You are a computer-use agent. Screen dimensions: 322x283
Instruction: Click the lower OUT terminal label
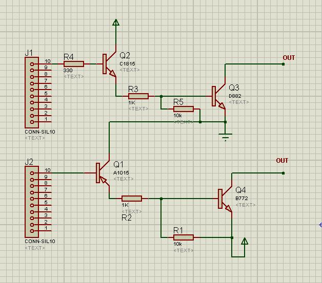click(282, 161)
